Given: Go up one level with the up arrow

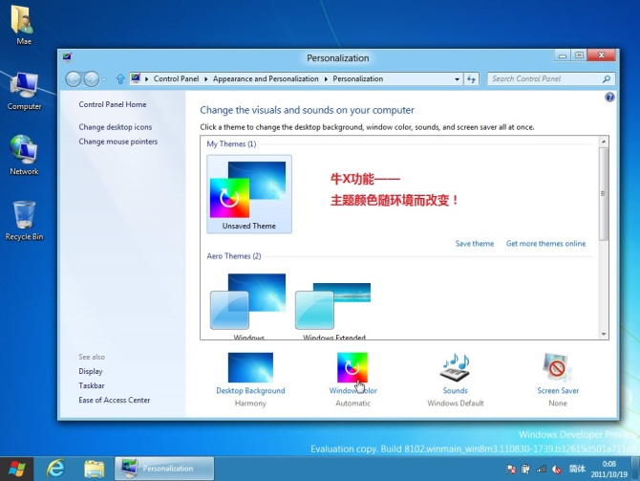Looking at the screenshot, I should [x=120, y=78].
